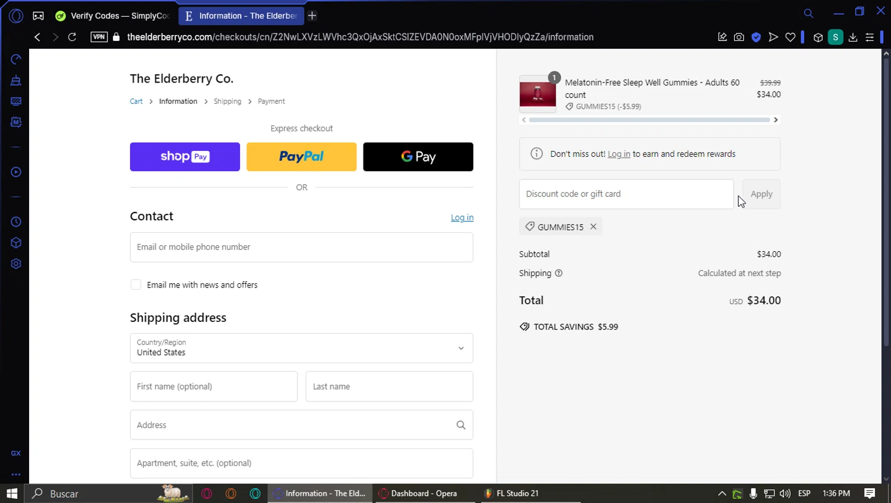891x503 pixels.
Task: Switch to Verify Codes SimplyCodes tab
Action: click(x=113, y=16)
